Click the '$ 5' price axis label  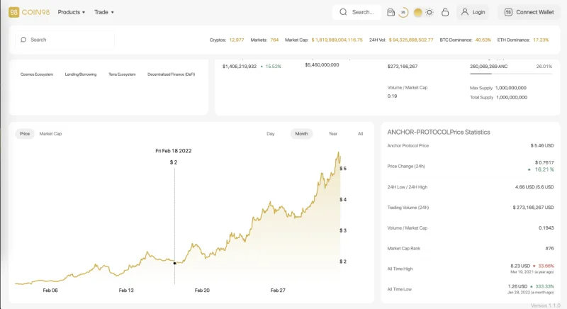point(343,169)
